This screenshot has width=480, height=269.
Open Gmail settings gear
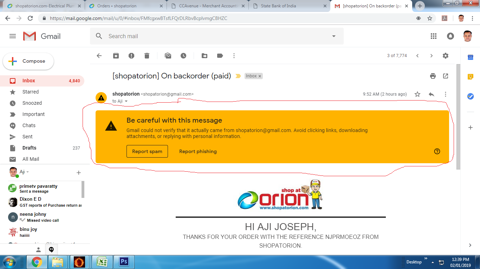pyautogui.click(x=446, y=56)
